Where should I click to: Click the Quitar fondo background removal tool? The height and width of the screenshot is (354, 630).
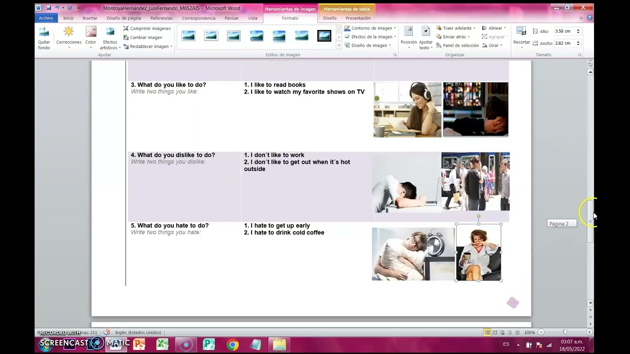click(x=44, y=38)
